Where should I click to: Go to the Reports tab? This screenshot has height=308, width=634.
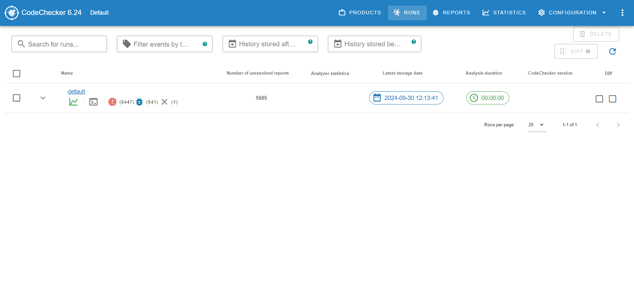451,13
